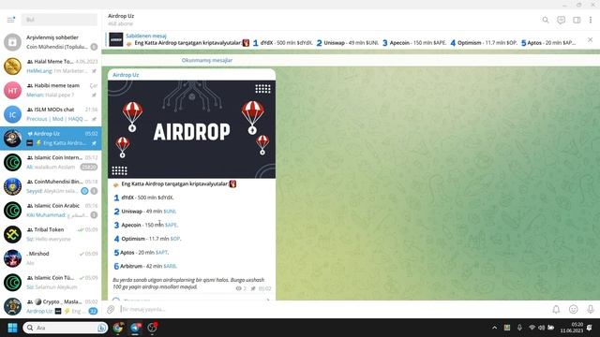The height and width of the screenshot is (337, 600).
Task: Open the Windows notification center icon
Action: coord(590,328)
